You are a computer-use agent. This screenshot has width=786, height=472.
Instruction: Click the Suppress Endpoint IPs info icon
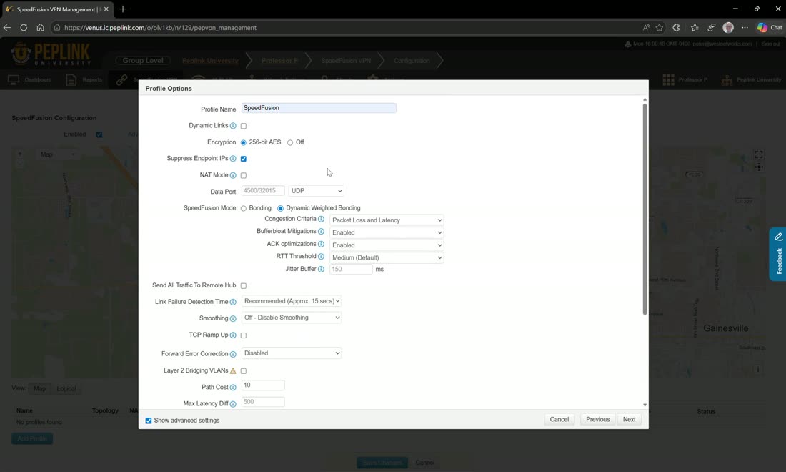[233, 159]
